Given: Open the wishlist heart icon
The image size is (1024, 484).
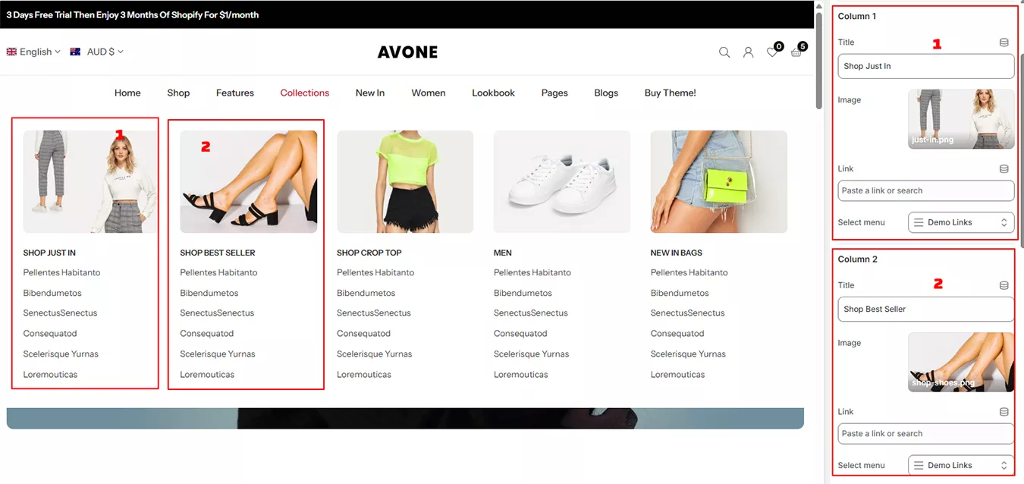Looking at the screenshot, I should coord(772,52).
